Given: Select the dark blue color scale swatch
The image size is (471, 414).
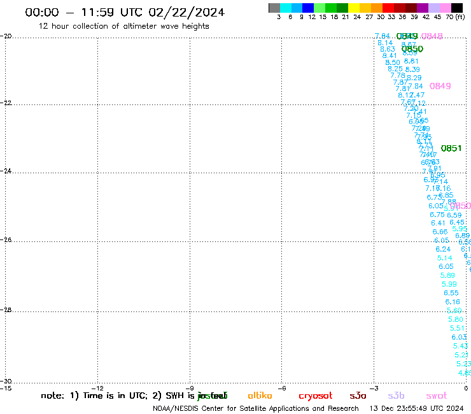Looking at the screenshot, I should pos(308,8).
